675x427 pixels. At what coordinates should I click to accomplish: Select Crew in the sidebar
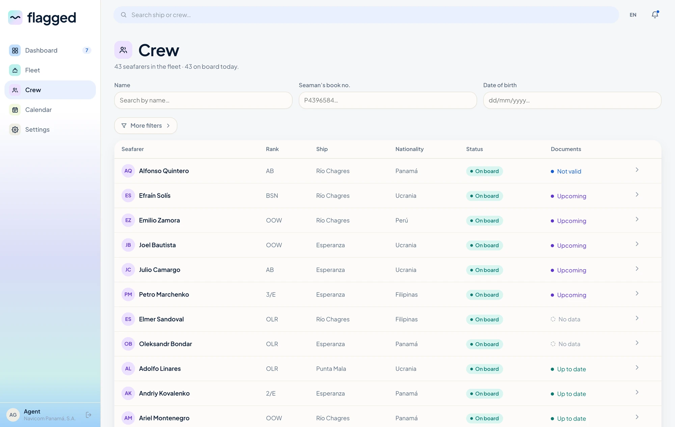coord(50,90)
